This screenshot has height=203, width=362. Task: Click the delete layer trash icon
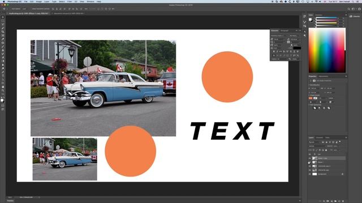pyautogui.click(x=343, y=201)
